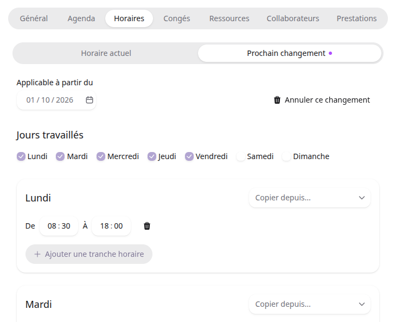Click the plus icon in Ajouter une tranche horaire
402x322 pixels.
(x=37, y=254)
